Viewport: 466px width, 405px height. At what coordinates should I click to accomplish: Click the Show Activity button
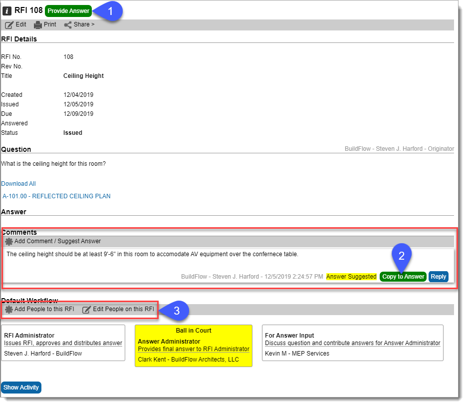tap(21, 387)
